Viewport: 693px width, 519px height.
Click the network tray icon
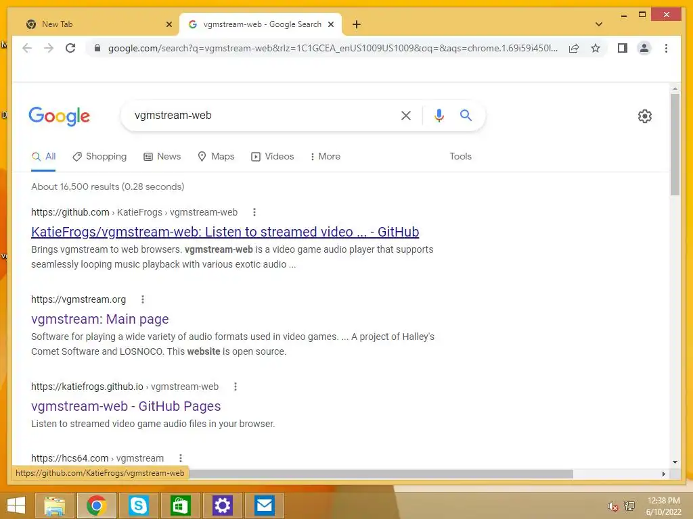tap(629, 505)
